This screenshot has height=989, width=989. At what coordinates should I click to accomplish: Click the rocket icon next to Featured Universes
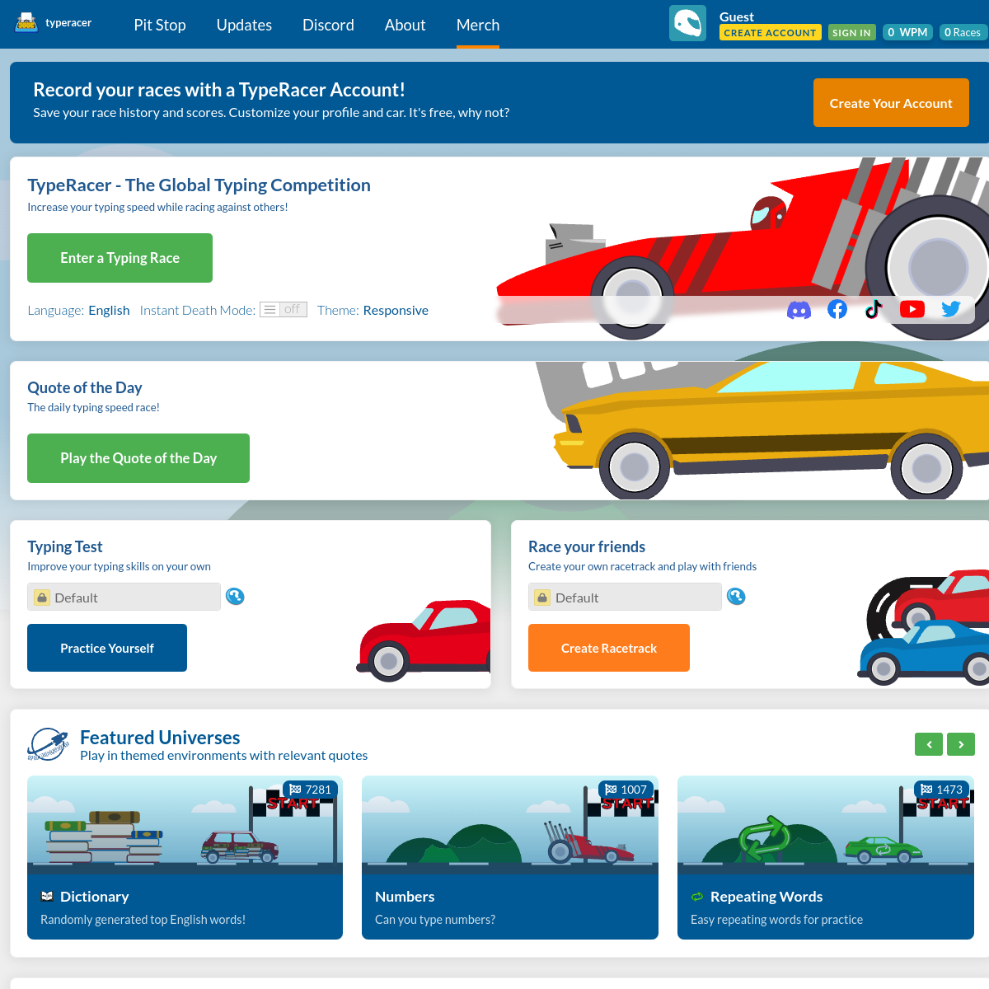(48, 743)
